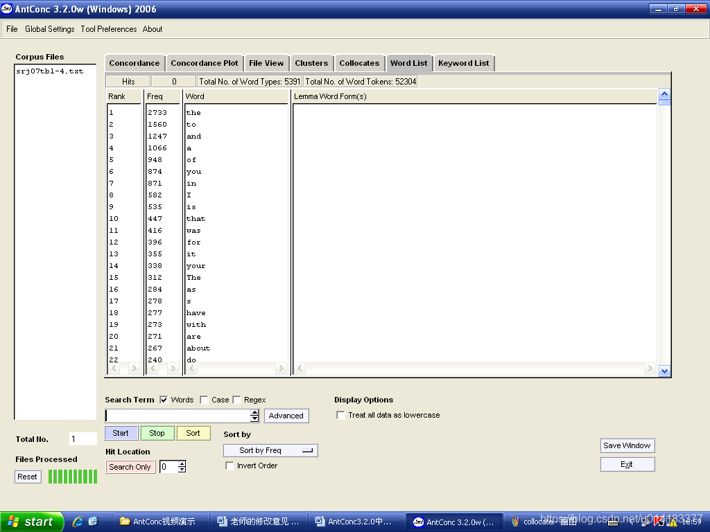
Task: Enable the Case checkbox
Action: [x=205, y=400]
